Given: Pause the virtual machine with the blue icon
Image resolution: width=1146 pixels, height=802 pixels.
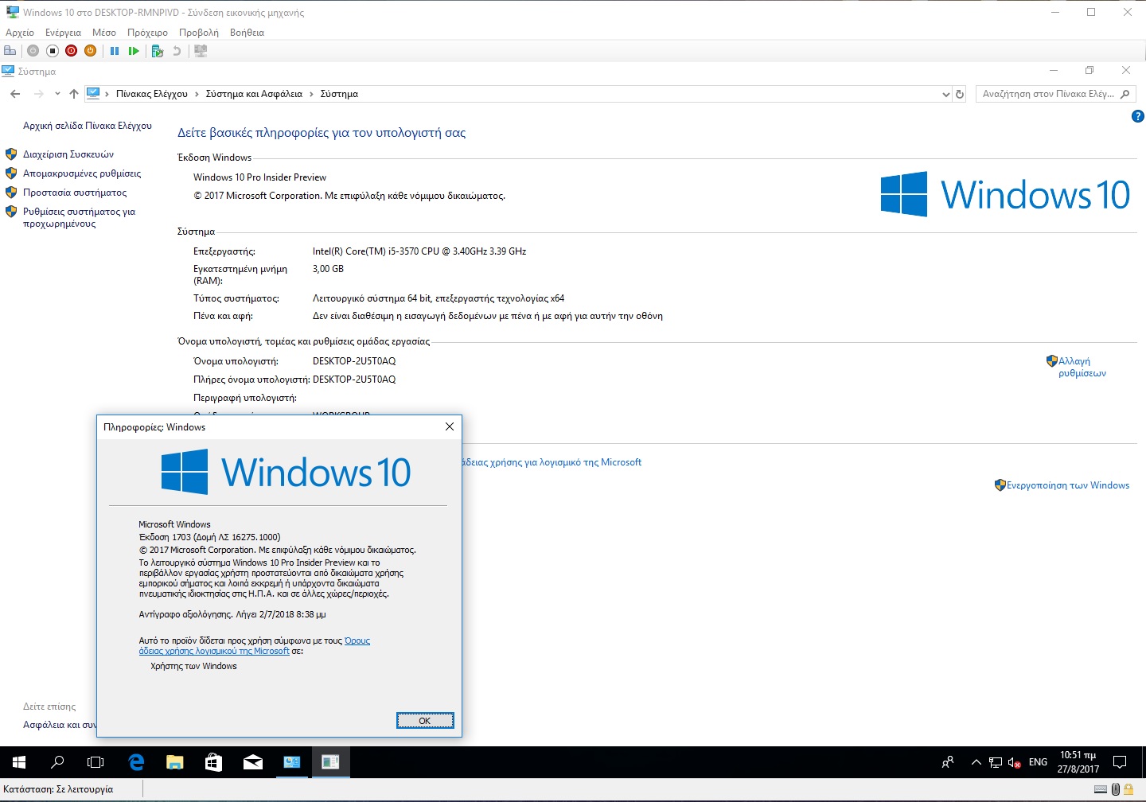Looking at the screenshot, I should (115, 51).
